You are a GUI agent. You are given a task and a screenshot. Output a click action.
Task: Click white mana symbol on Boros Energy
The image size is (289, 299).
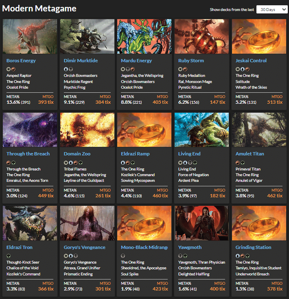(9, 69)
